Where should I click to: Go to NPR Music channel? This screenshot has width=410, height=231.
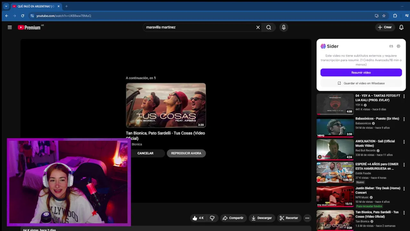tap(362, 197)
